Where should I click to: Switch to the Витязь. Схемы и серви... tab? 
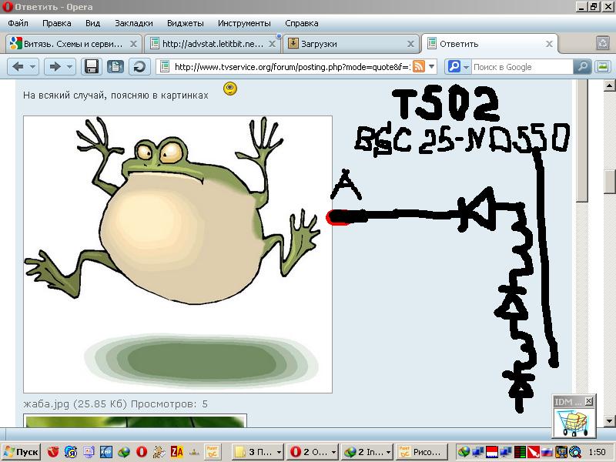coord(72,44)
